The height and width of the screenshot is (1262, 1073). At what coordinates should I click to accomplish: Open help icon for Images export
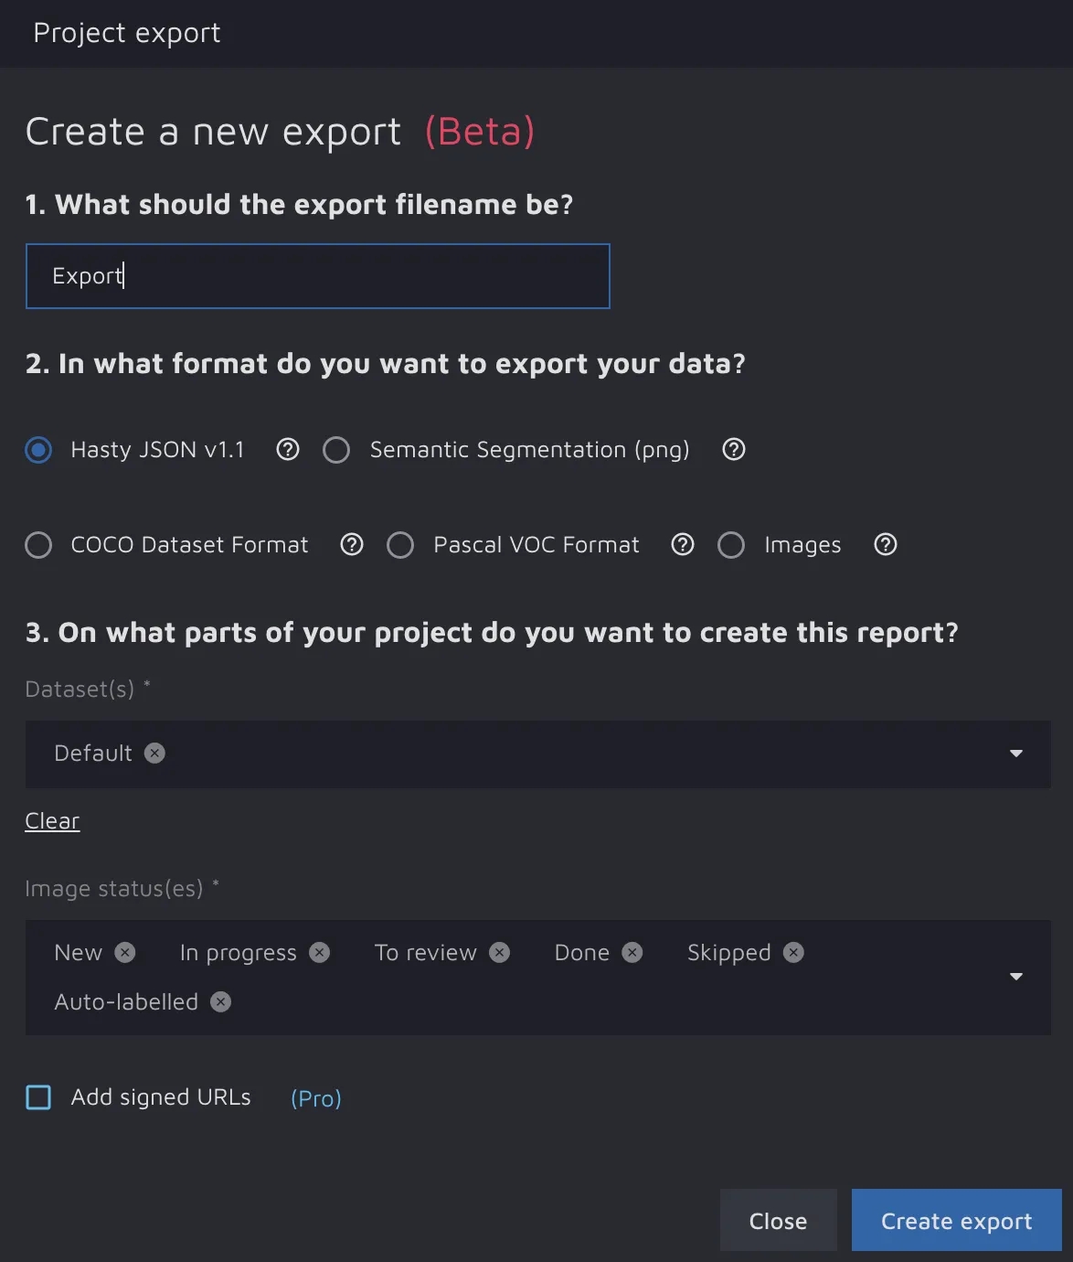pos(886,545)
